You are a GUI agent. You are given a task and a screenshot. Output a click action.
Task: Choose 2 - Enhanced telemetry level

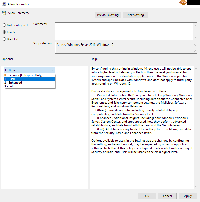(29, 83)
